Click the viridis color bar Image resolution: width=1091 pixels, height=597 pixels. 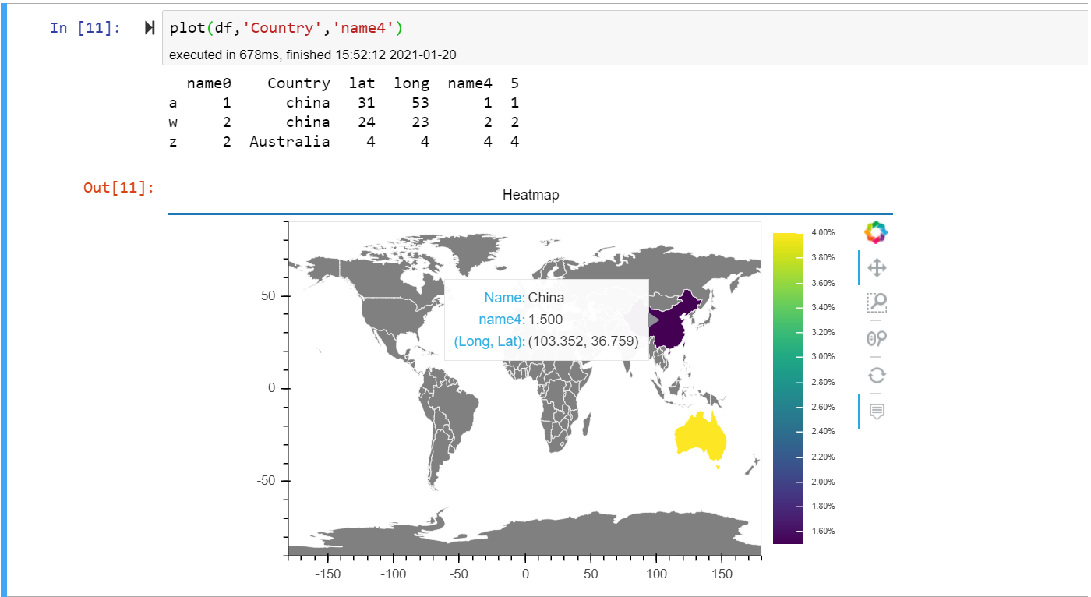[787, 388]
